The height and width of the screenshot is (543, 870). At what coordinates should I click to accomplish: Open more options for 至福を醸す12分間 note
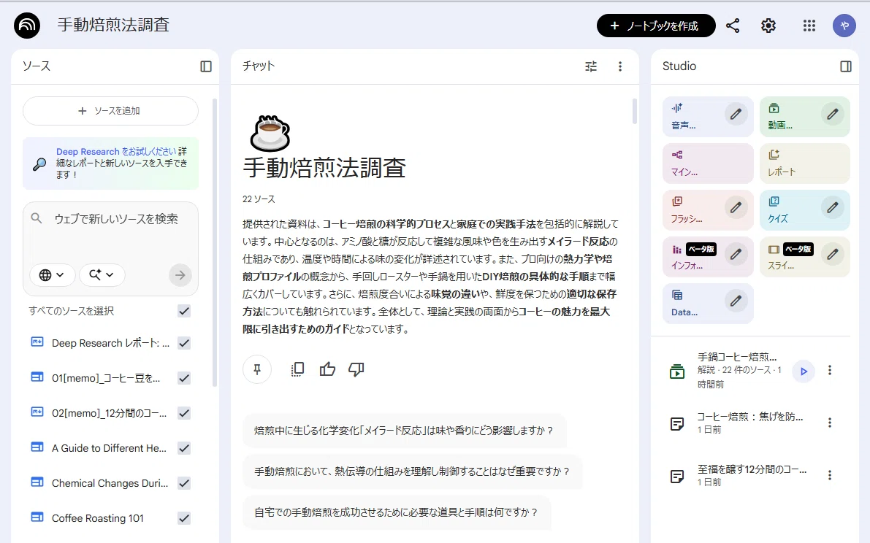click(830, 475)
